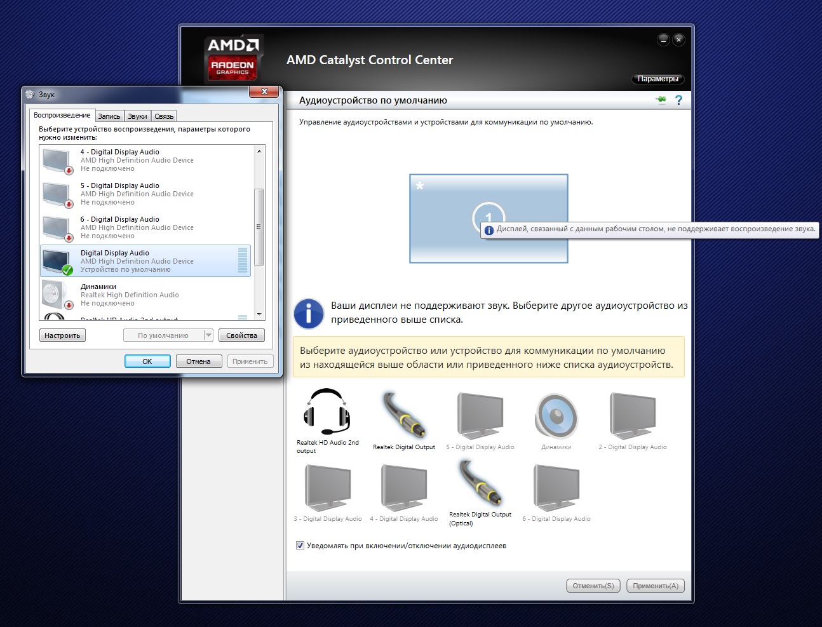822x627 pixels.
Task: Click the device list scrollbar up arrow
Action: 259,151
